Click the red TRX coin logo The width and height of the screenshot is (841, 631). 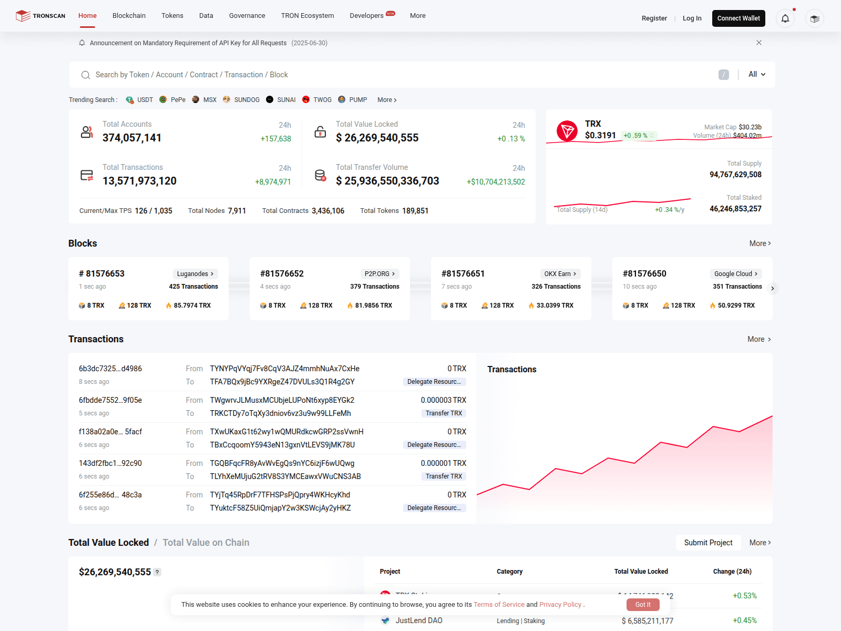(x=567, y=131)
